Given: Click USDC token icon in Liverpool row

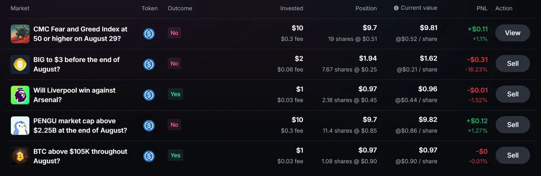Looking at the screenshot, I should pyautogui.click(x=149, y=95).
